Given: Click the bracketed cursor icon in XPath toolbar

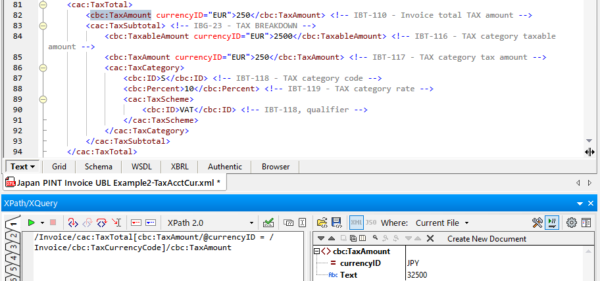Looking at the screenshot, I should pos(302,223).
